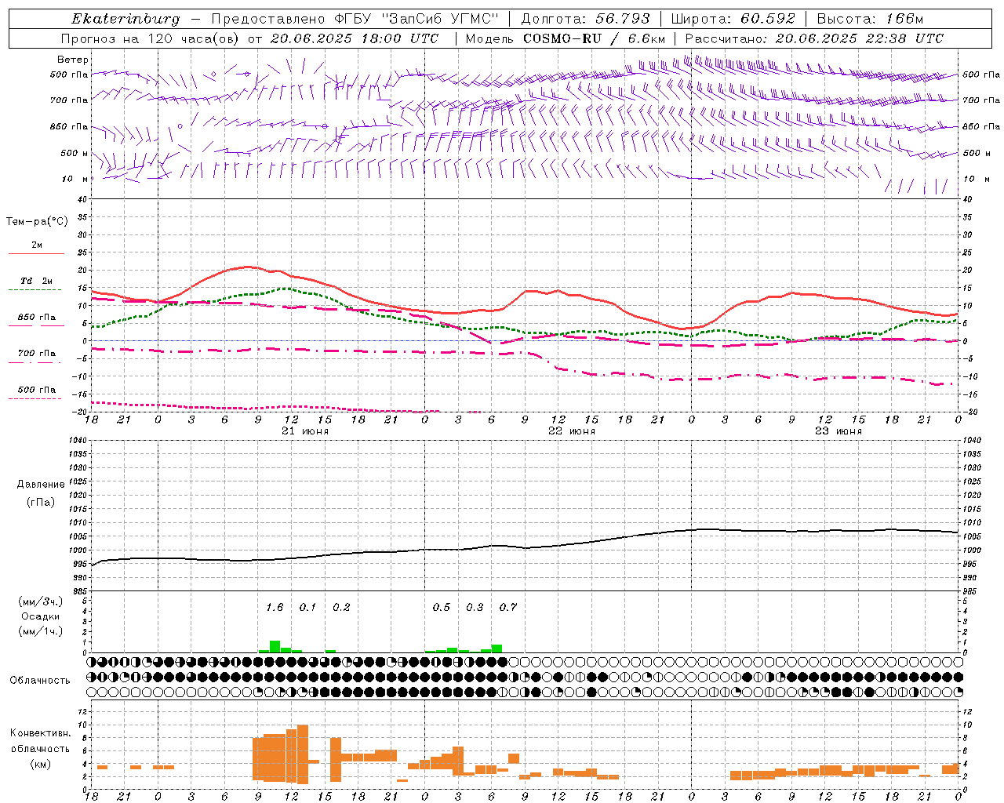Viewport: 1004px width, 803px height.
Task: Click the 0.5 precipitation amount value
Action: click(442, 607)
